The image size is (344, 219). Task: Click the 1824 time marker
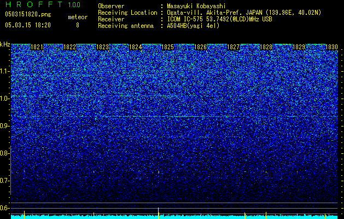tap(136, 47)
